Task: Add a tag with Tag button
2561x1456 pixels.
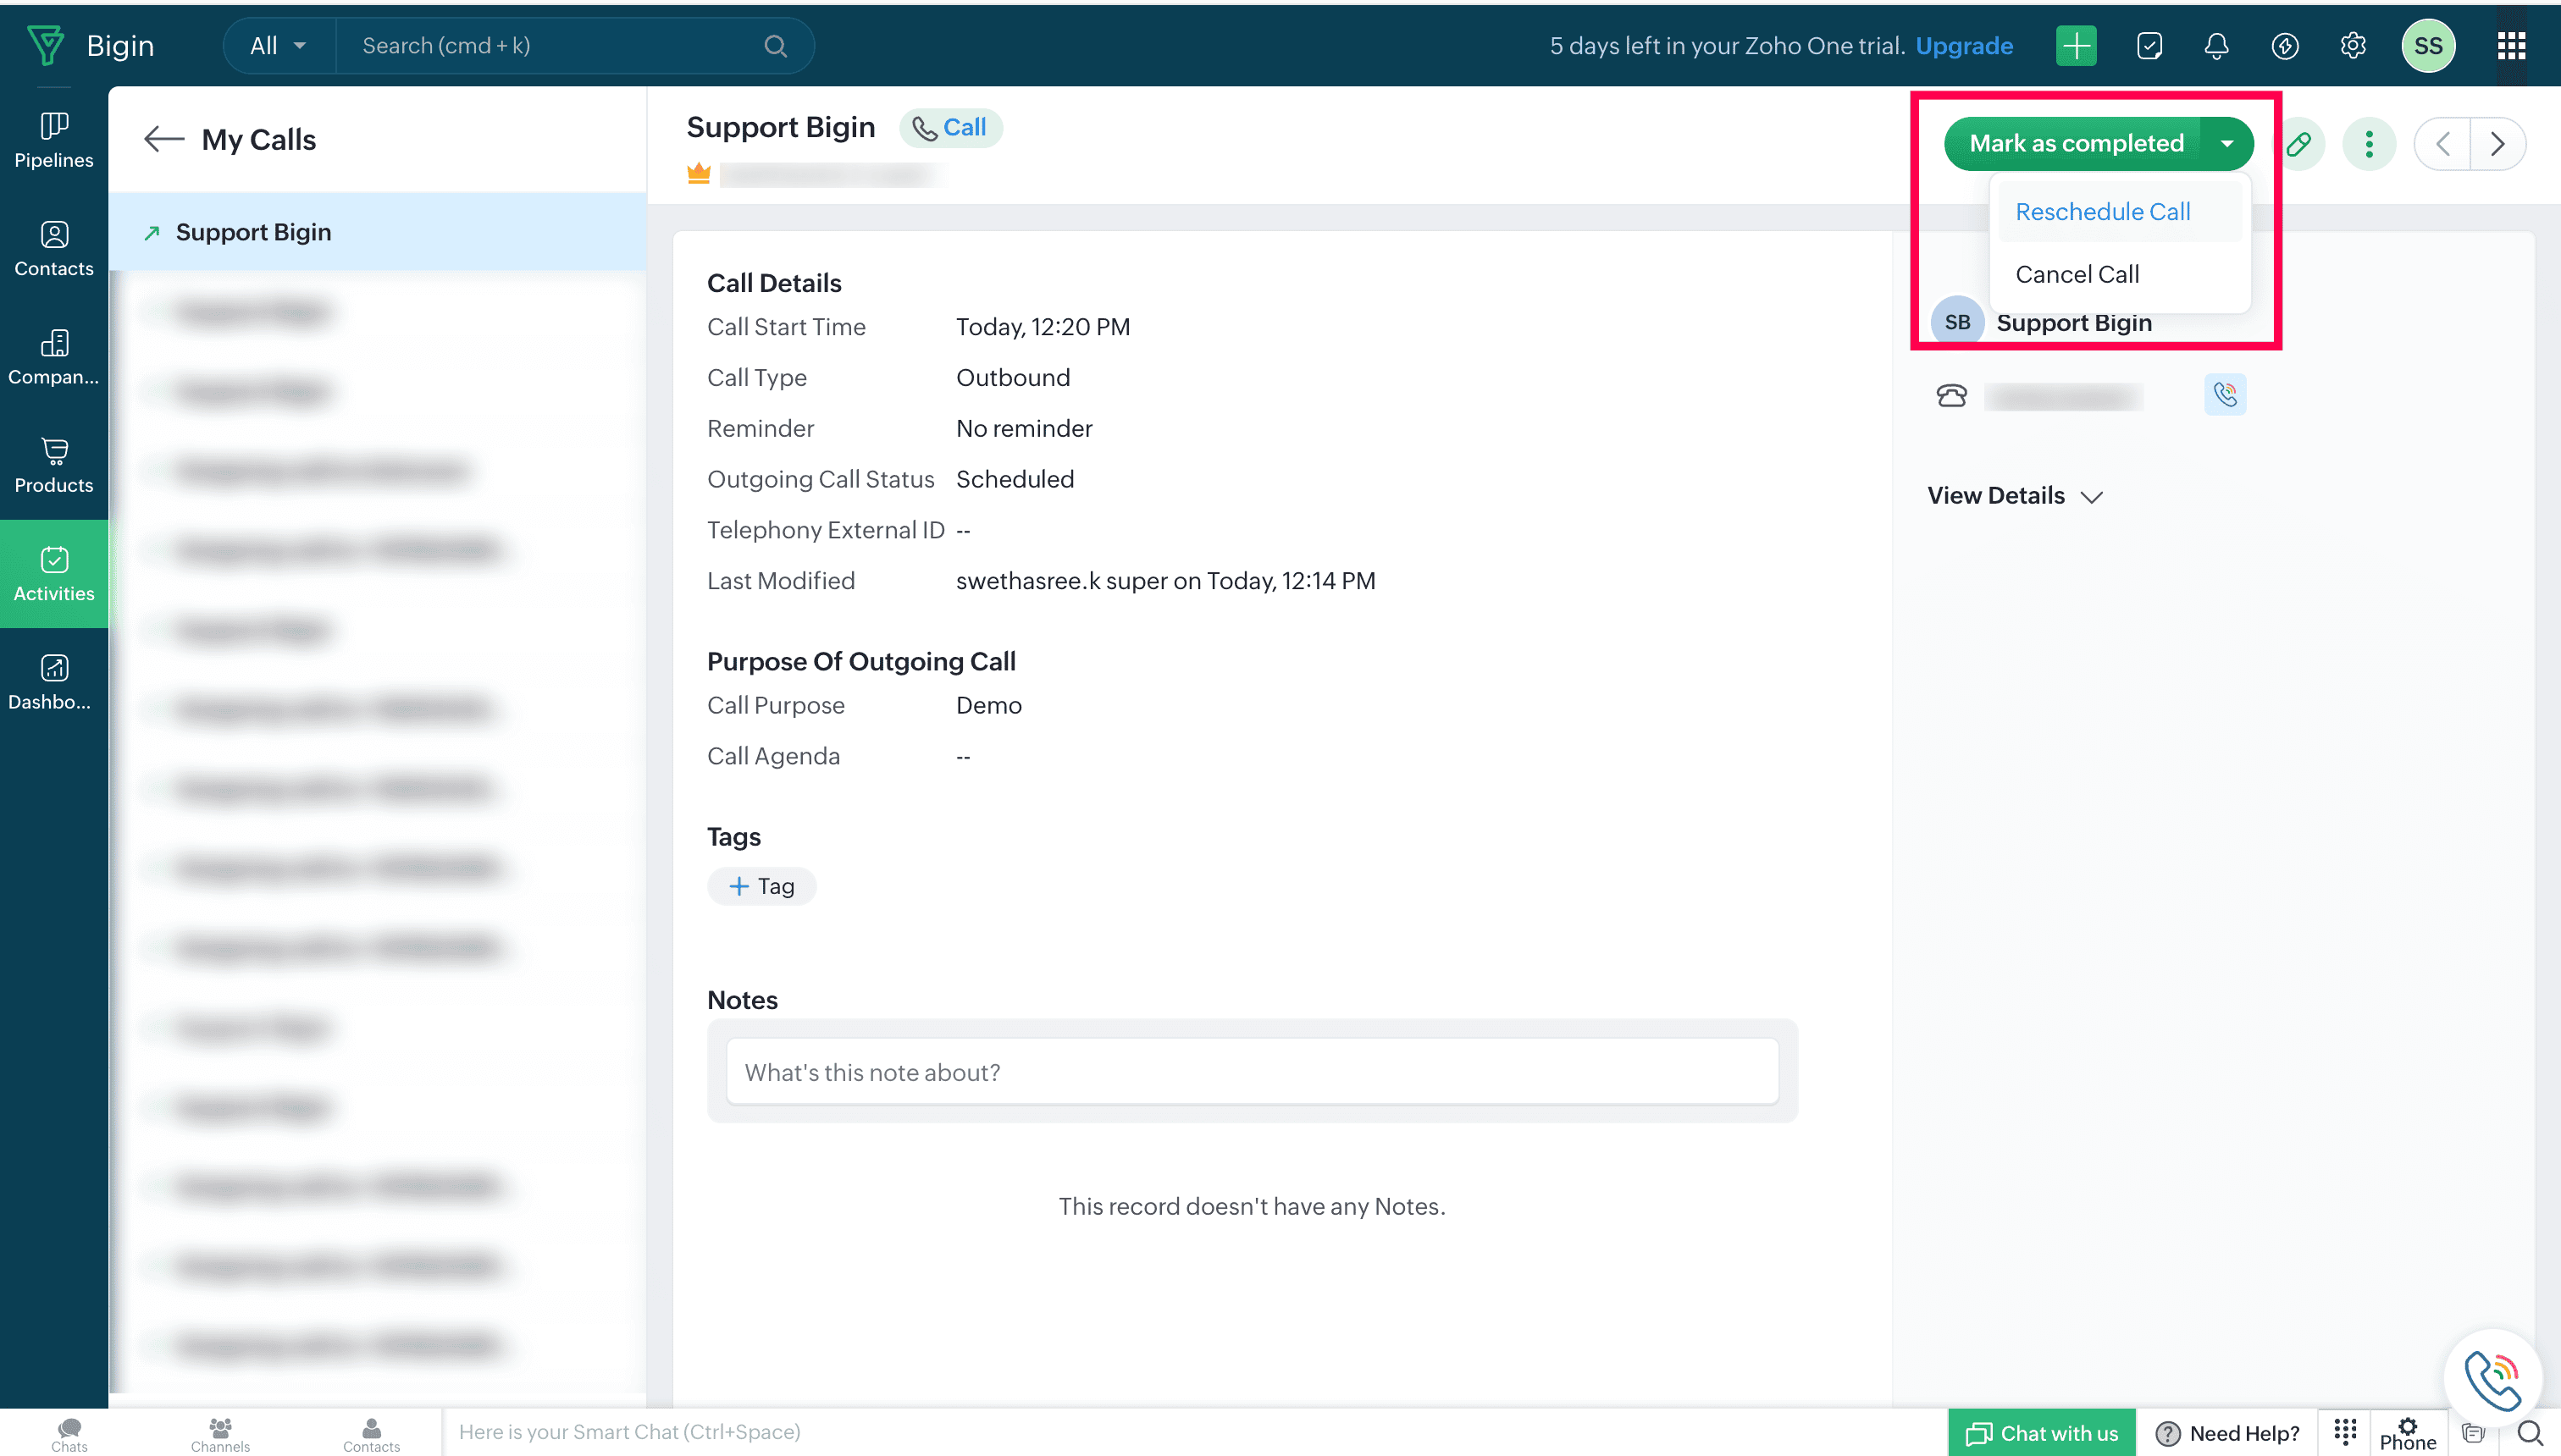Action: click(762, 886)
